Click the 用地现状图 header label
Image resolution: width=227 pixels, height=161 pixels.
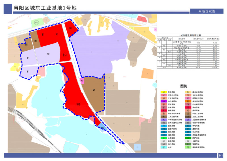[207, 11]
